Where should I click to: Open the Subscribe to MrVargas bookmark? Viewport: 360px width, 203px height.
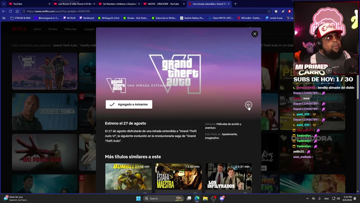[164, 18]
